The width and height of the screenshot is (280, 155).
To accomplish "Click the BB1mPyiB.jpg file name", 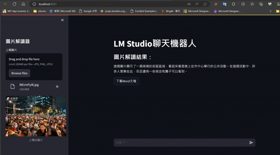I will (x=29, y=85).
